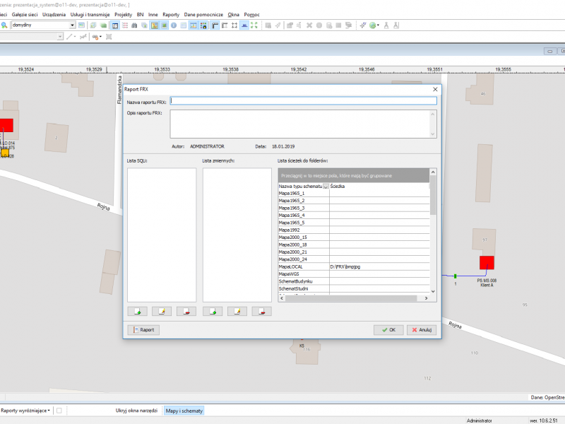Select the MapaWGS row
This screenshot has width=565, height=424.
click(354, 274)
